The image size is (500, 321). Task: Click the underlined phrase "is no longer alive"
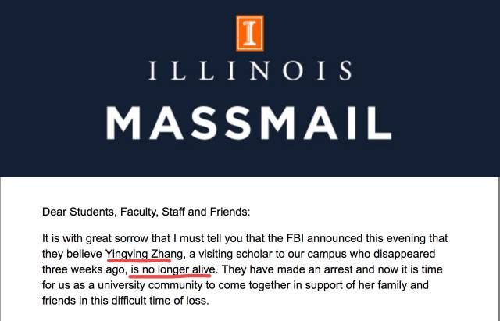[170, 269]
